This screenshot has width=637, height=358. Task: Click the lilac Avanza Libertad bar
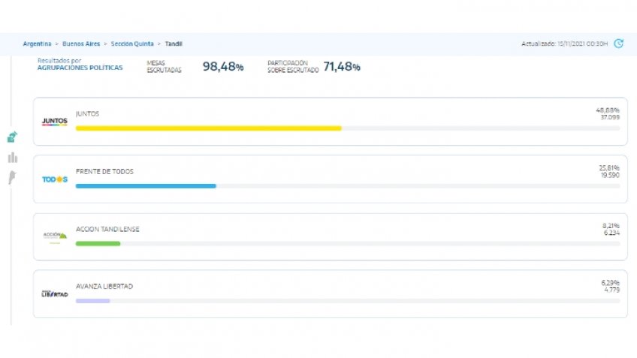[92, 301]
